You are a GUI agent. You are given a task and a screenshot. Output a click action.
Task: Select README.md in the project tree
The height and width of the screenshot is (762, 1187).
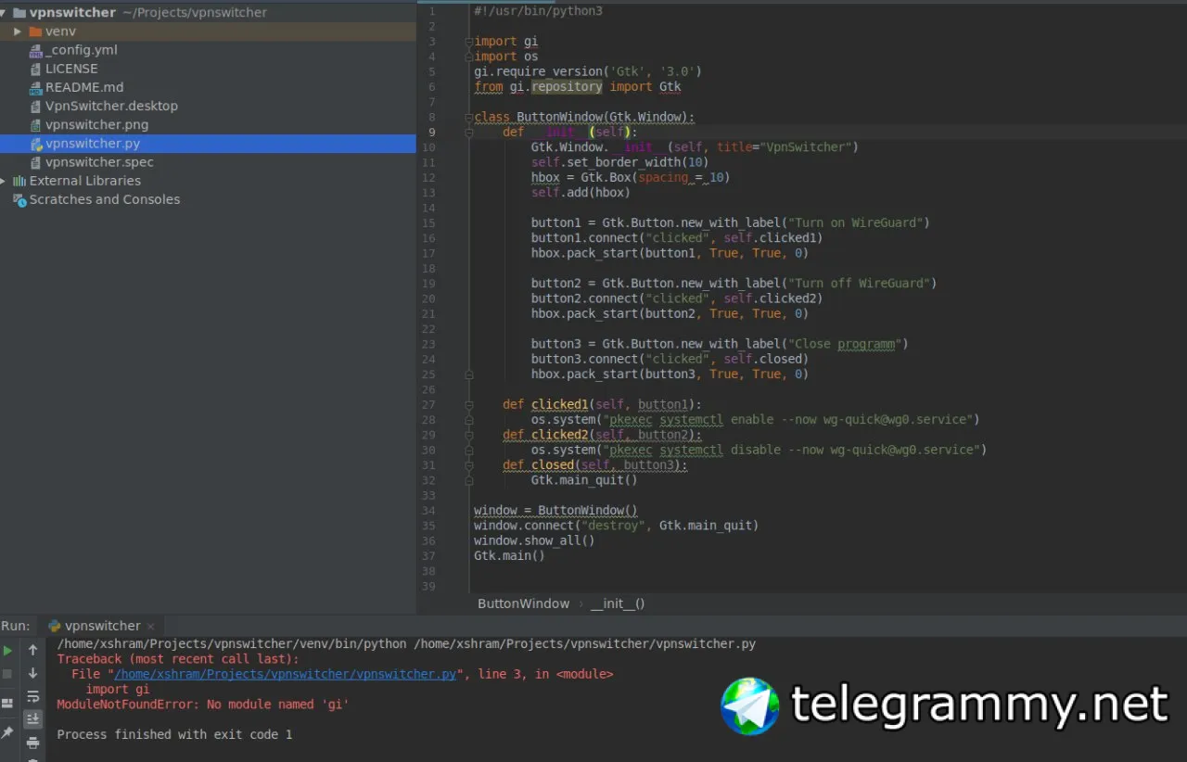84,87
